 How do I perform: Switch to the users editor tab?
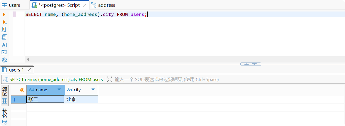pos(11,5)
